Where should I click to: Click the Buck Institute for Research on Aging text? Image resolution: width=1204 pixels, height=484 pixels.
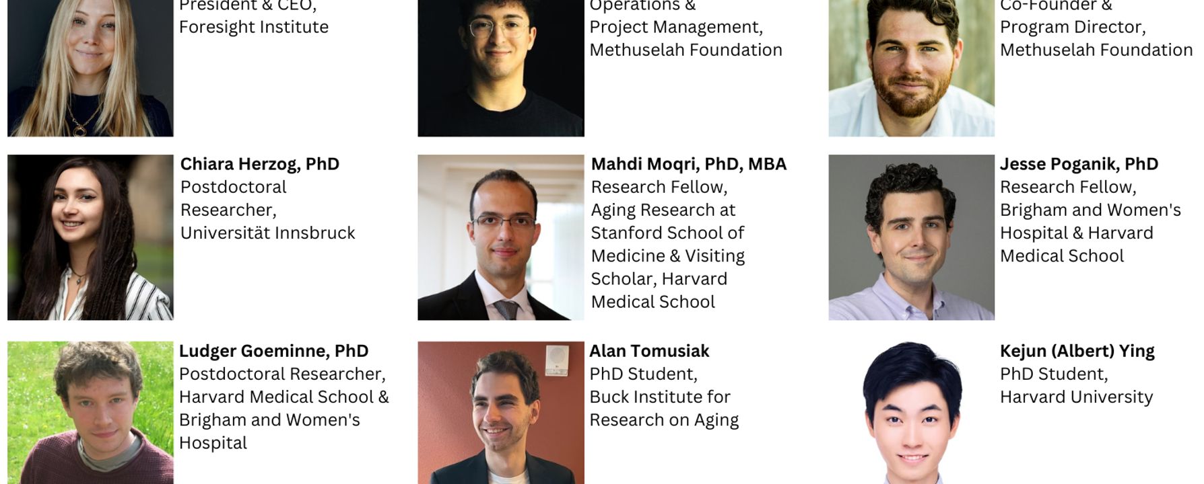[663, 408]
